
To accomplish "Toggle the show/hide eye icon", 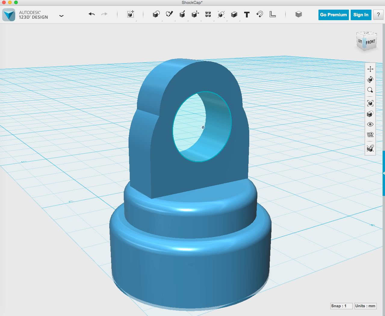I will pyautogui.click(x=370, y=124).
